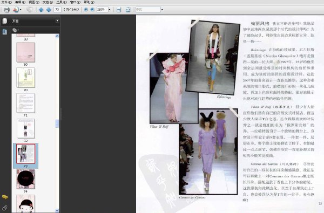Click the page number field showing 73
Viewport: 324px width, 213px height.
tap(57, 10)
